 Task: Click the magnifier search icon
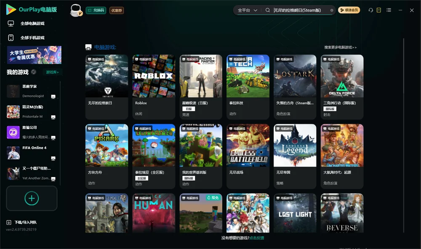[267, 10]
